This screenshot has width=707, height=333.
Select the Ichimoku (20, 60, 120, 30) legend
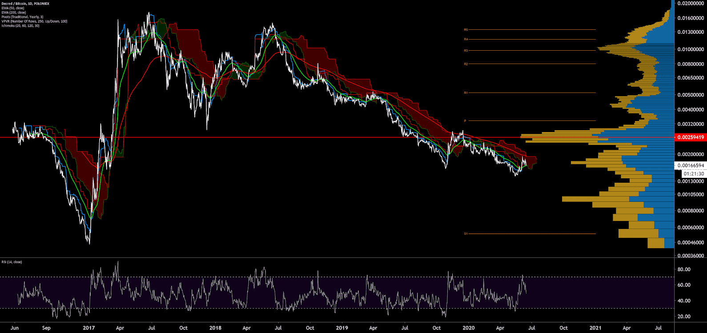[20, 26]
